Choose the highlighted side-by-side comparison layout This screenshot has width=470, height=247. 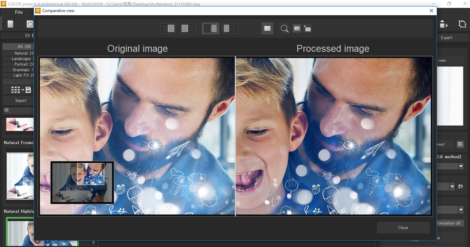210,28
